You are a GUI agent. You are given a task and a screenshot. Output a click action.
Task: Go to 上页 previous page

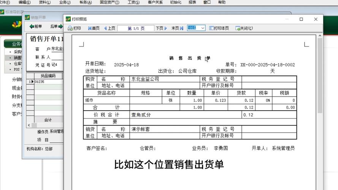[x=110, y=28]
